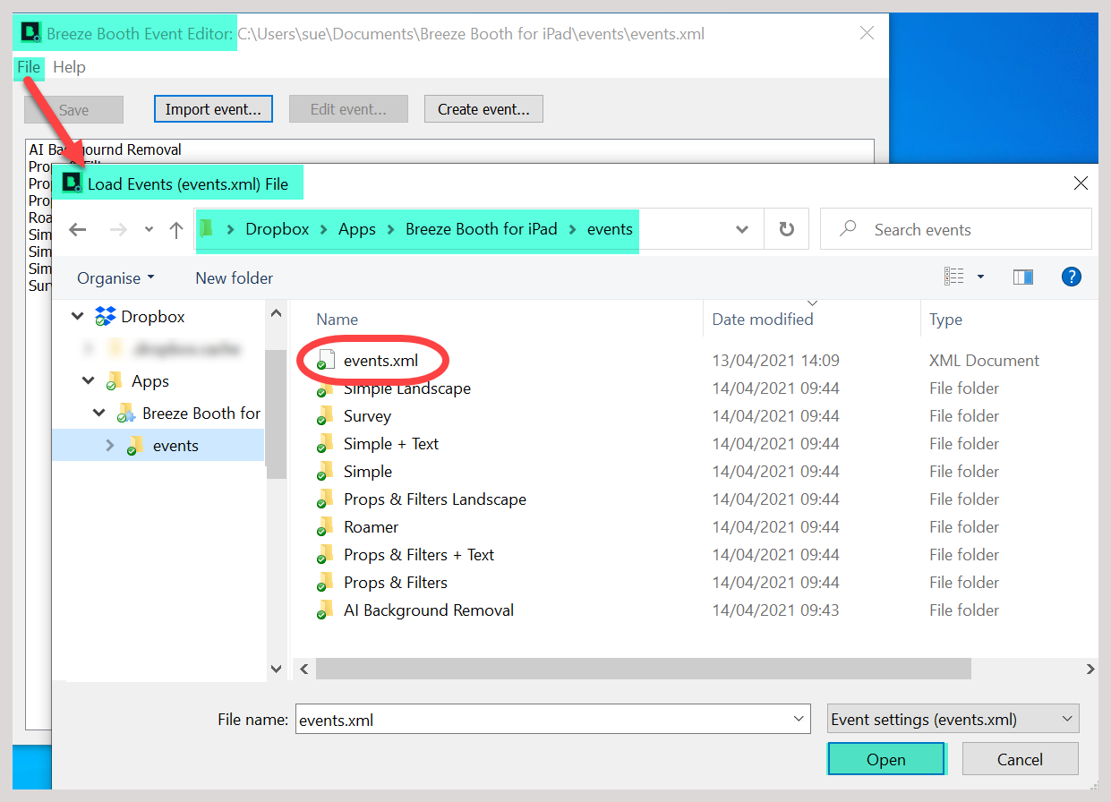Screen dimensions: 1111x802
Task: Select the events.xml file name
Action: tap(381, 361)
